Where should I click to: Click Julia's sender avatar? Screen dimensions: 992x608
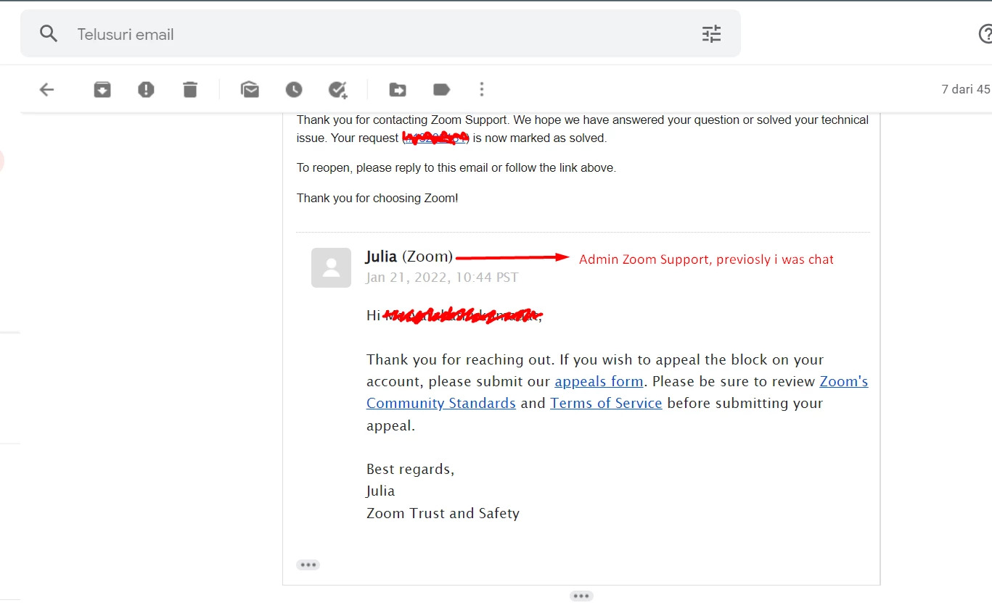tap(332, 267)
